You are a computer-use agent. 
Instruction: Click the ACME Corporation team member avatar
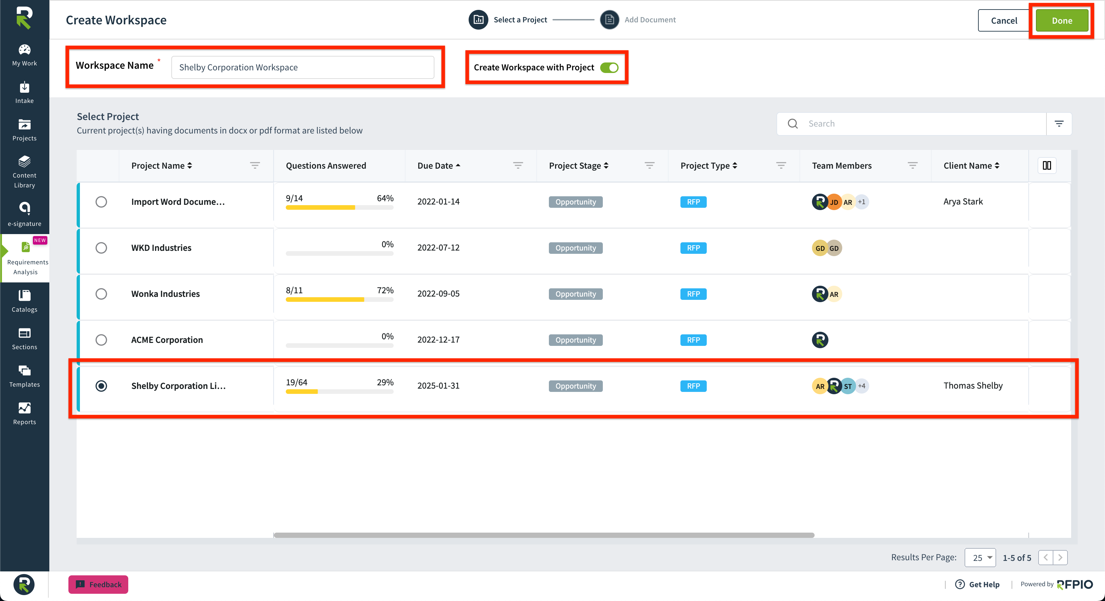[x=820, y=340]
